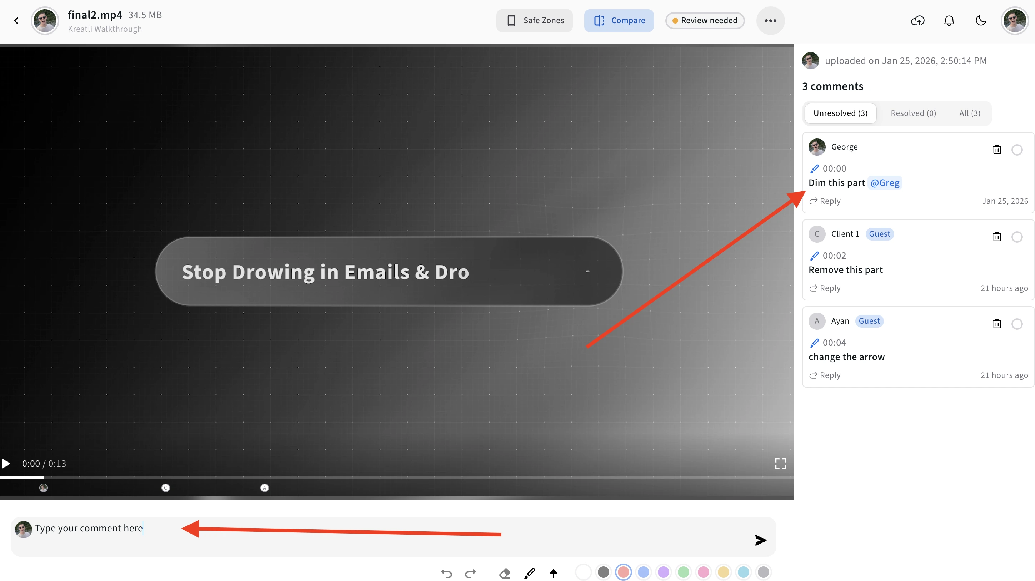
Task: Switch to dark mode with the moon icon
Action: (x=981, y=20)
